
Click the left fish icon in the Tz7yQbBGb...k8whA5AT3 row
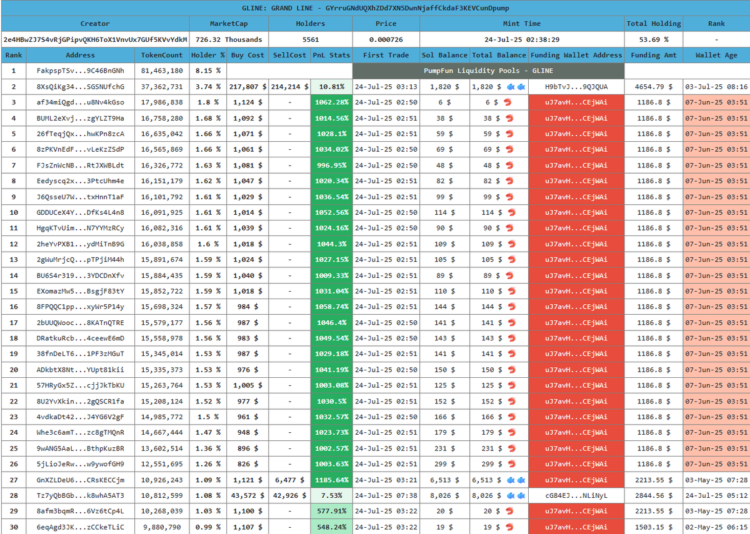(x=510, y=496)
